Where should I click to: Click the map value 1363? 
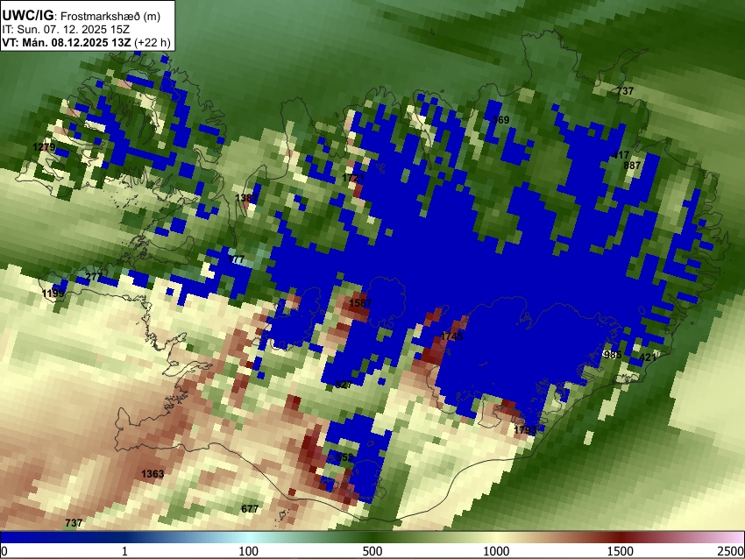pos(153,473)
